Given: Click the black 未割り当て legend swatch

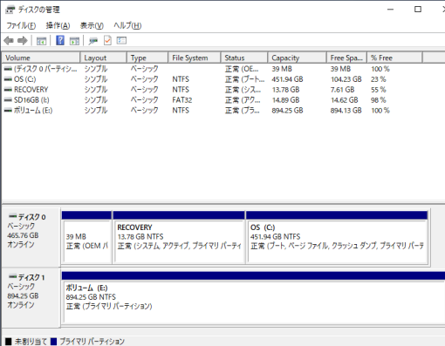Looking at the screenshot, I should point(9,342).
